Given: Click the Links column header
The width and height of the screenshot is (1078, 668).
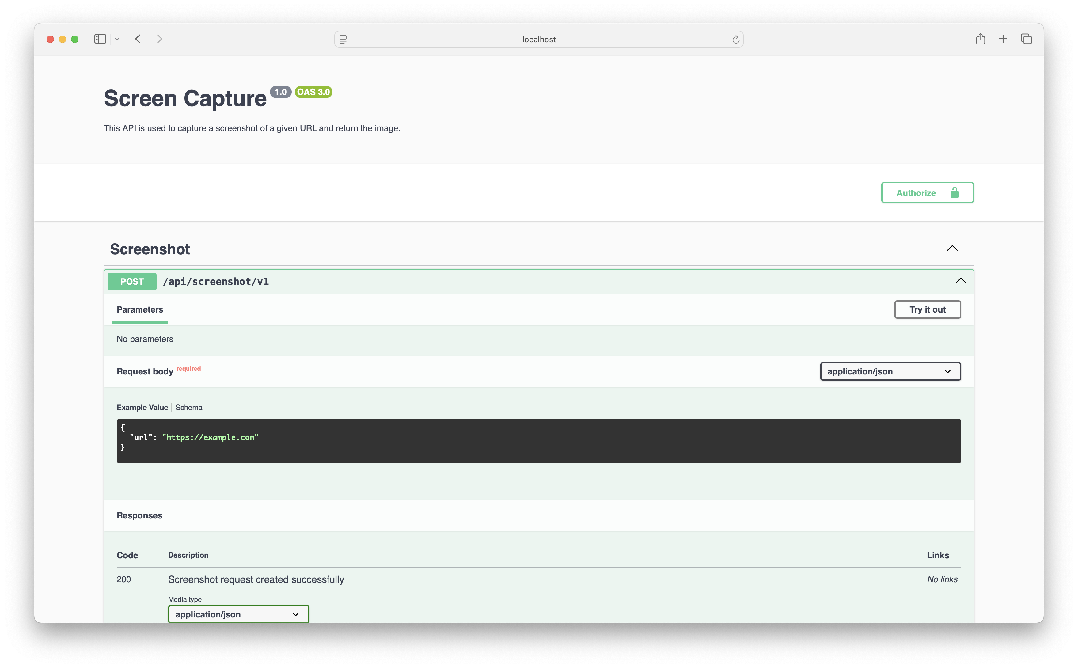Looking at the screenshot, I should 938,555.
